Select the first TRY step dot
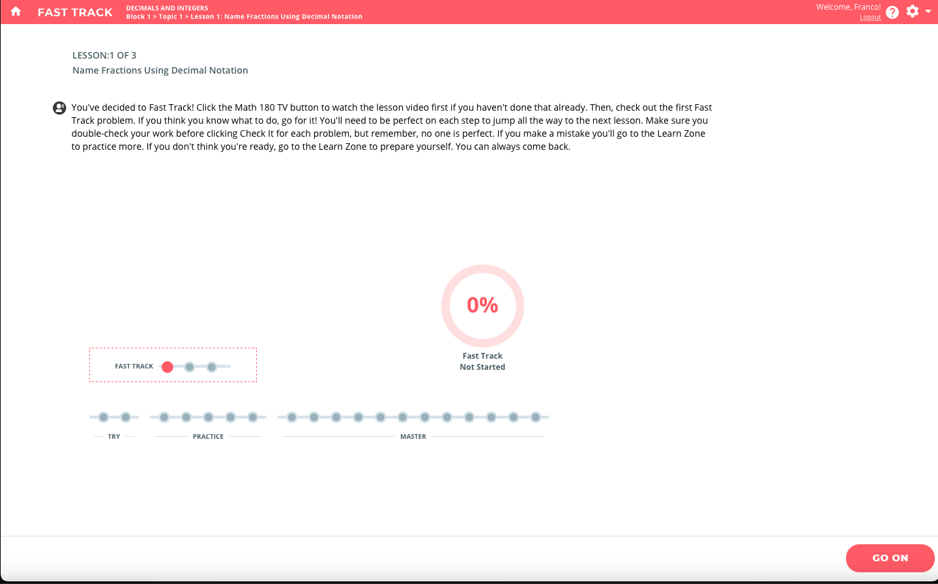The width and height of the screenshot is (938, 584). click(x=104, y=417)
